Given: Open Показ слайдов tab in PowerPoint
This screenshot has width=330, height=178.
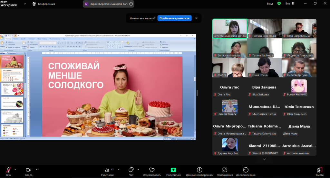Looking at the screenshot, I should point(42,39).
